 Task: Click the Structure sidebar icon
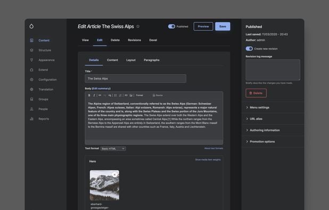[x=32, y=50]
